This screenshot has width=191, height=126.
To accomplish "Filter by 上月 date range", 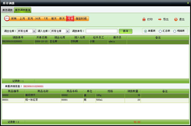I will click(x=22, y=19).
